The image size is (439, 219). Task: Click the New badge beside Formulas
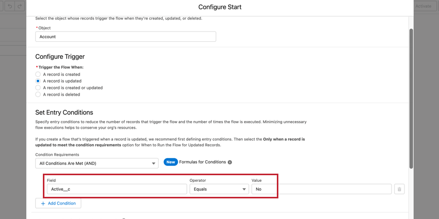(x=171, y=162)
